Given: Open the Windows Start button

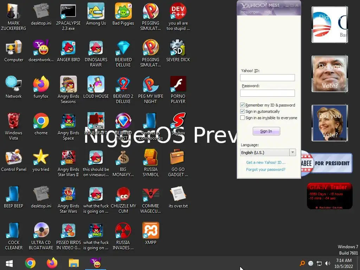Looking at the screenshot, I should [x=9, y=263].
